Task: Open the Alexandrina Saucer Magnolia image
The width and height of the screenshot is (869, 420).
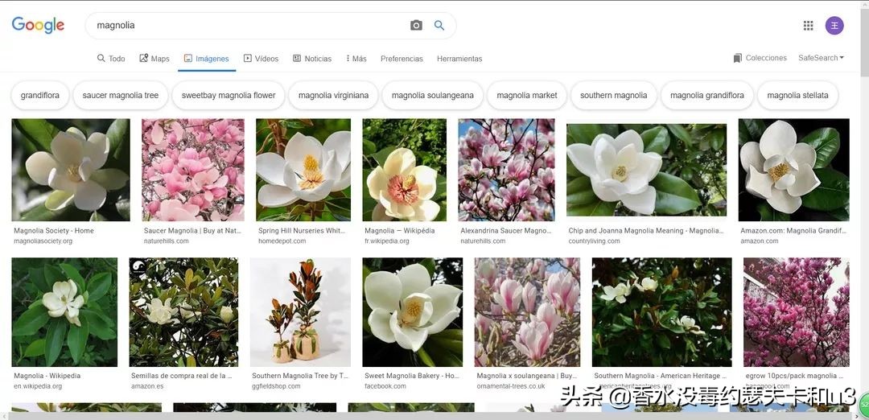Action: pyautogui.click(x=507, y=170)
